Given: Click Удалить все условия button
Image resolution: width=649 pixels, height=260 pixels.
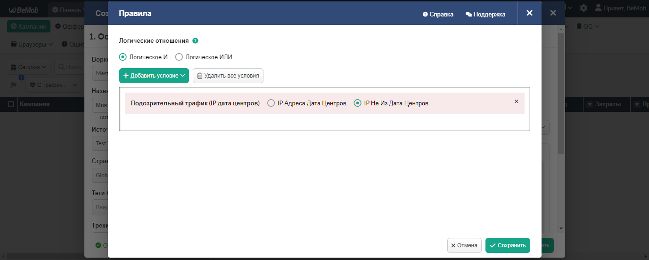Looking at the screenshot, I should [x=228, y=76].
